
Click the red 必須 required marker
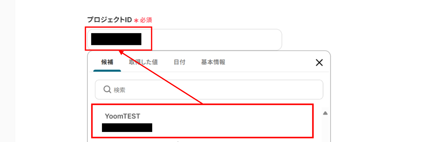pyautogui.click(x=146, y=20)
